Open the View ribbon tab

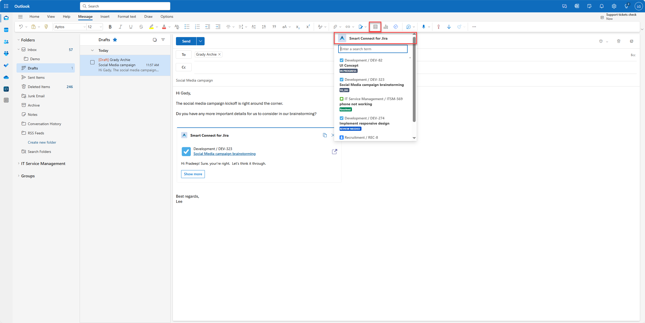click(x=51, y=16)
